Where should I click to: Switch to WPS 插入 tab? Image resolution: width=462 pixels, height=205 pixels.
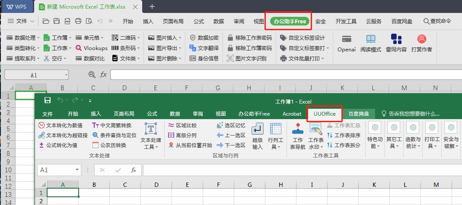tap(148, 21)
